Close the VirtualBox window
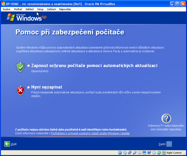 point(183,4)
